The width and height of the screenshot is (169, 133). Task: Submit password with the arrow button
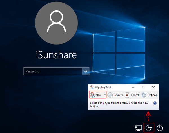click(86, 71)
